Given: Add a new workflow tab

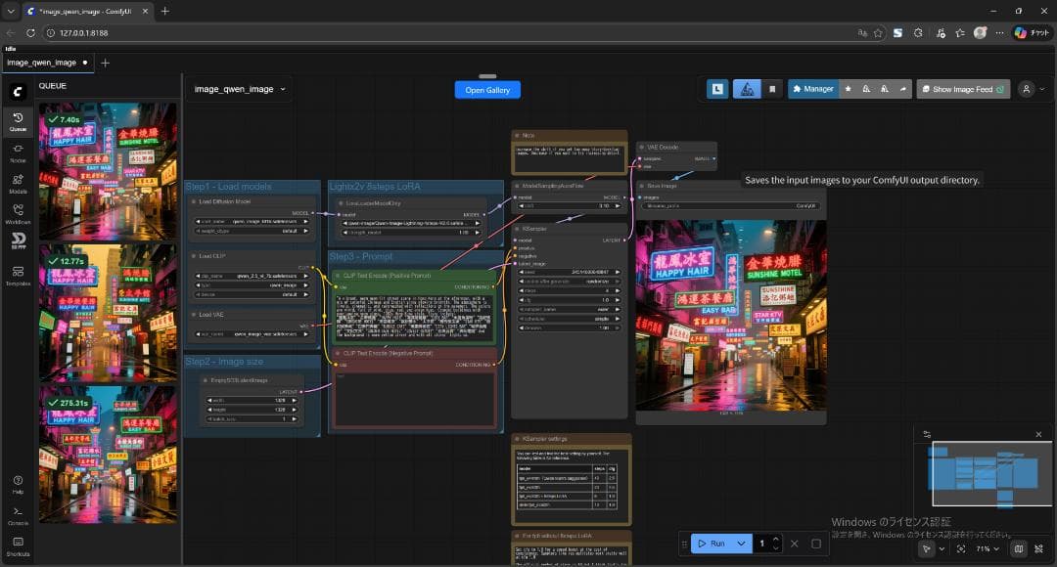Looking at the screenshot, I should click(106, 63).
